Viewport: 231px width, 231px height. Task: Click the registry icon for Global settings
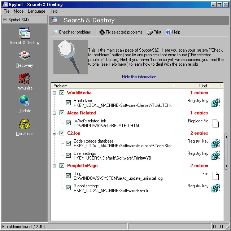tap(215, 188)
